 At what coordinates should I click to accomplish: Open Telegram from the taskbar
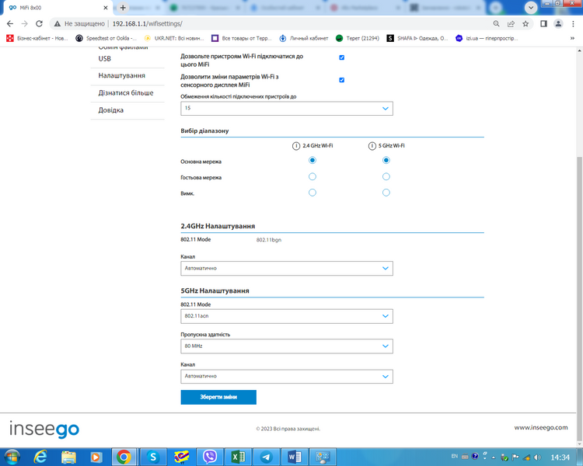[266, 457]
